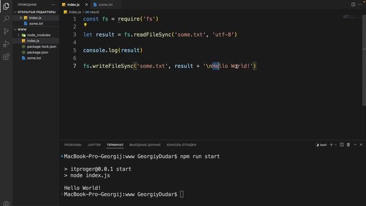Close the index.js editor tab

pyautogui.click(x=86, y=5)
